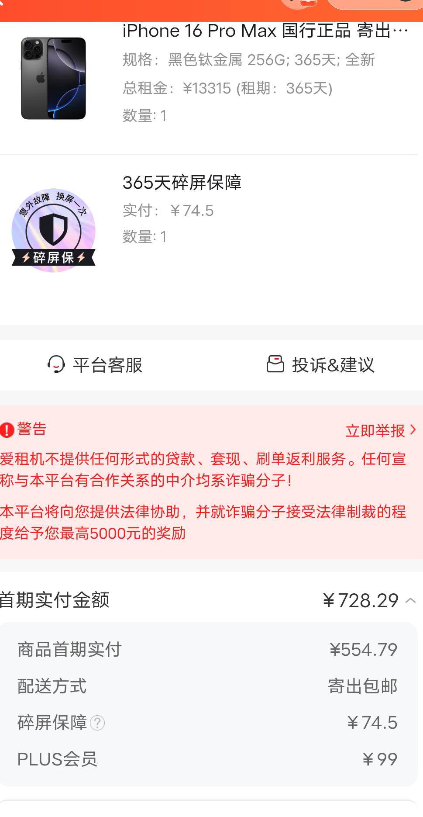The image size is (423, 817).
Task: Tap the 碎屏保 shield badge image
Action: (x=53, y=230)
